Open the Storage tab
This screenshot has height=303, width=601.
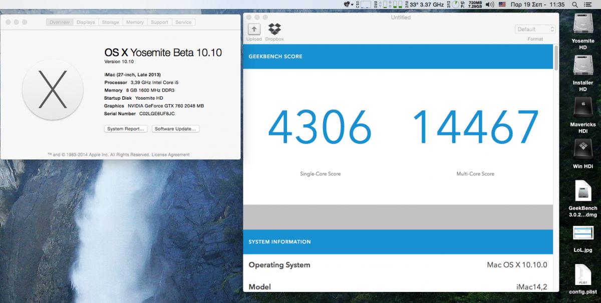click(x=111, y=22)
